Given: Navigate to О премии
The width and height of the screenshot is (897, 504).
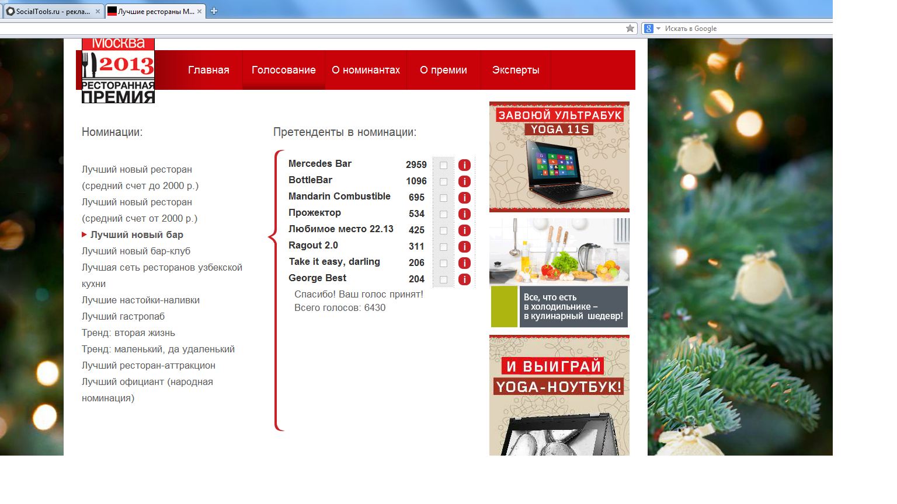Looking at the screenshot, I should pyautogui.click(x=443, y=70).
